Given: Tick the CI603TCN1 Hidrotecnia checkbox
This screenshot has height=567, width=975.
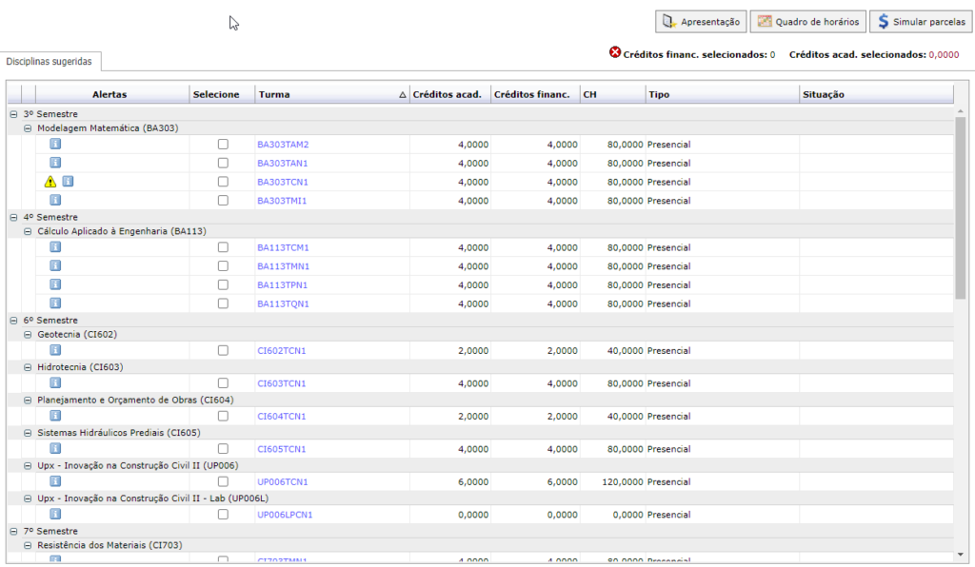Looking at the screenshot, I should [x=223, y=383].
